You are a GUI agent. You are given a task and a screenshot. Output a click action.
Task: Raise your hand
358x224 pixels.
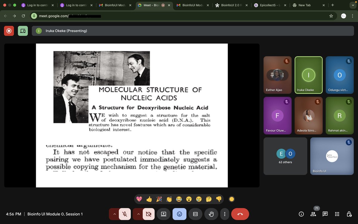[211, 214]
